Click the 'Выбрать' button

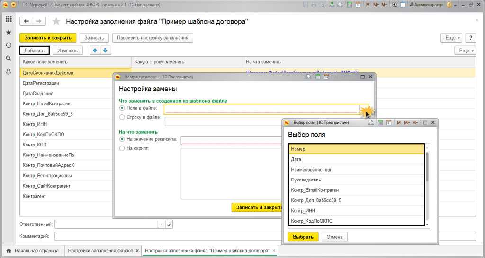(303, 237)
